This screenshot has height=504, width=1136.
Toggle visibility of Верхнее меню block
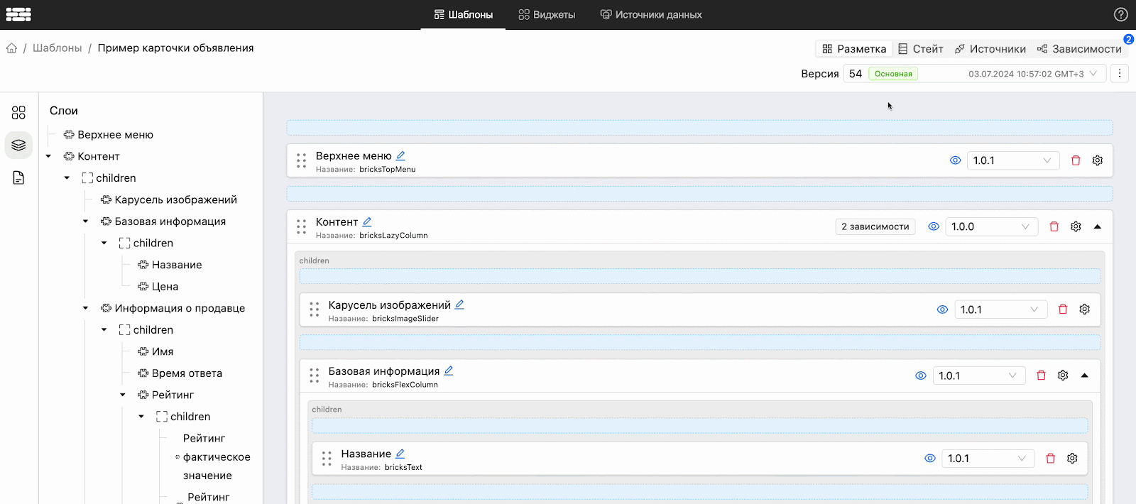tap(956, 160)
